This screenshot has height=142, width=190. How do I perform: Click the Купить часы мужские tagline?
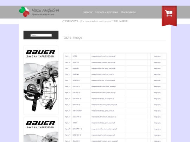point(43,14)
